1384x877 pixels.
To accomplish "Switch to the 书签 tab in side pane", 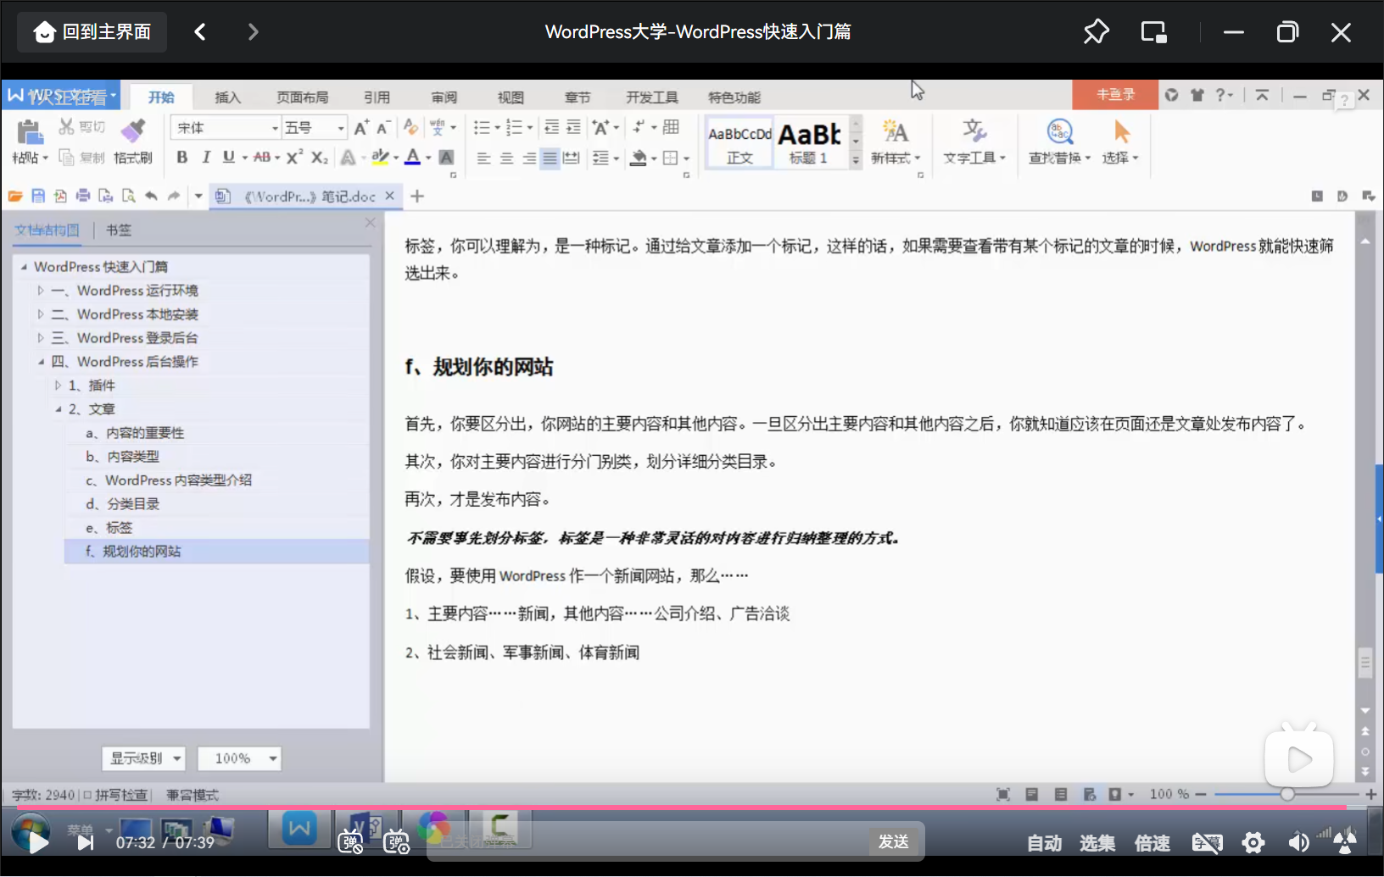I will (119, 230).
